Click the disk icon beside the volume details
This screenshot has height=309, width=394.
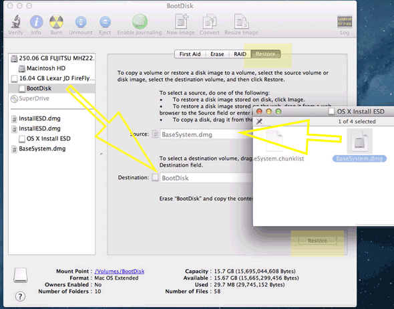(20, 275)
